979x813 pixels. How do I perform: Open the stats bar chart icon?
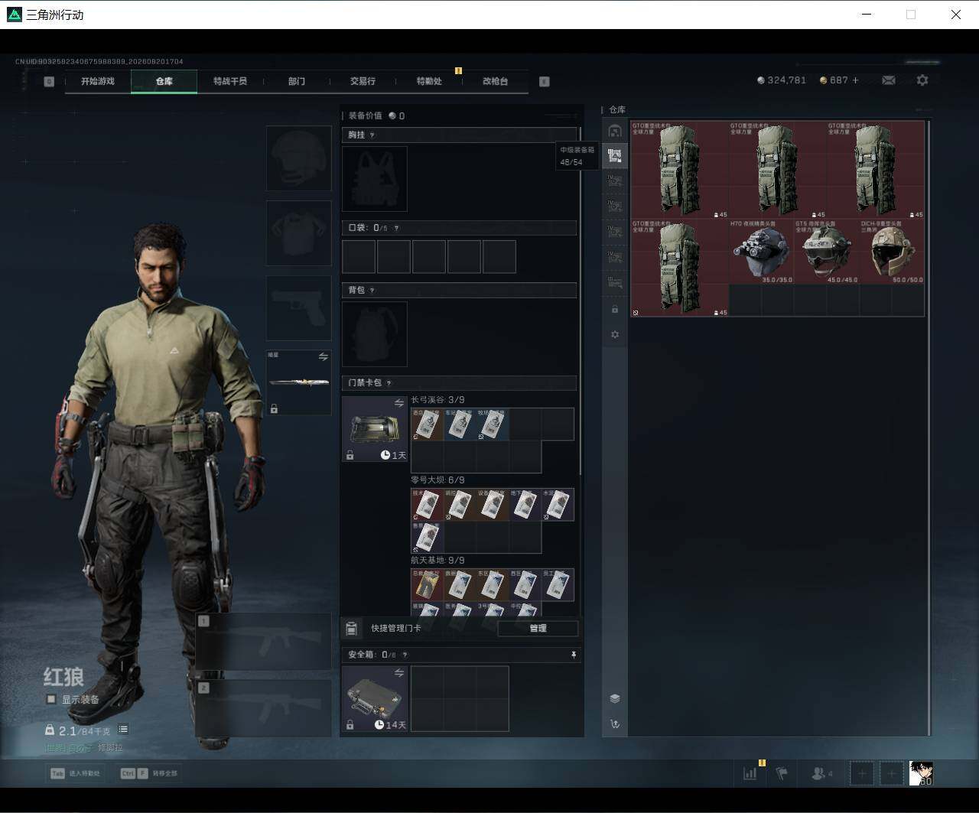(750, 773)
